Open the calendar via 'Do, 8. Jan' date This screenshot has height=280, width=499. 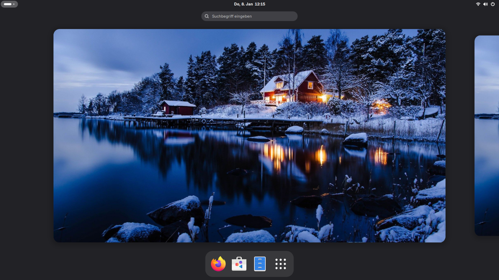[243, 4]
